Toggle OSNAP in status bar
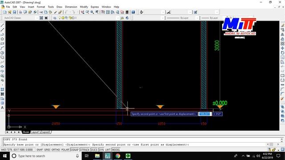 pos(74,150)
